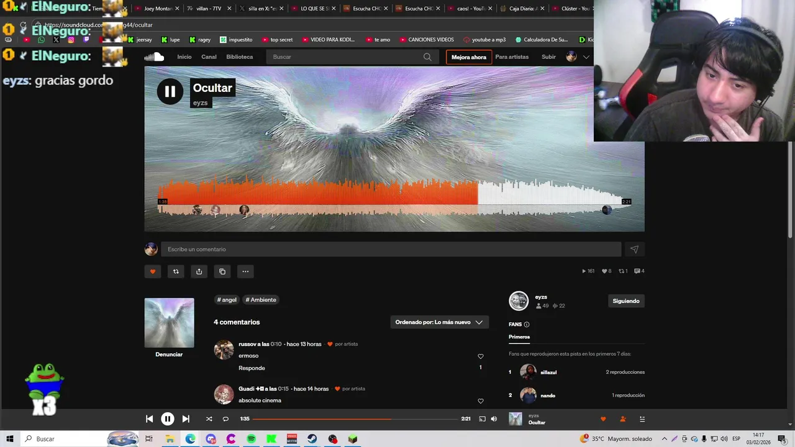Screen dimensions: 795x447
Task: Repost the track using the repost icon
Action: pyautogui.click(x=176, y=271)
